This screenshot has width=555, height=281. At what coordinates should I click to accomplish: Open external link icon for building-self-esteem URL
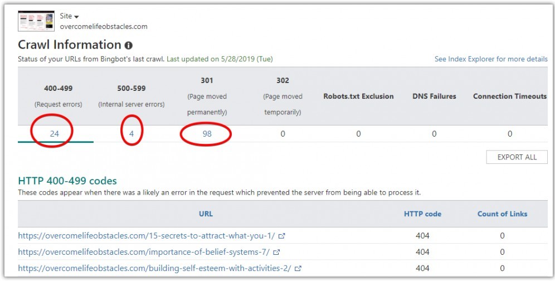[298, 269]
